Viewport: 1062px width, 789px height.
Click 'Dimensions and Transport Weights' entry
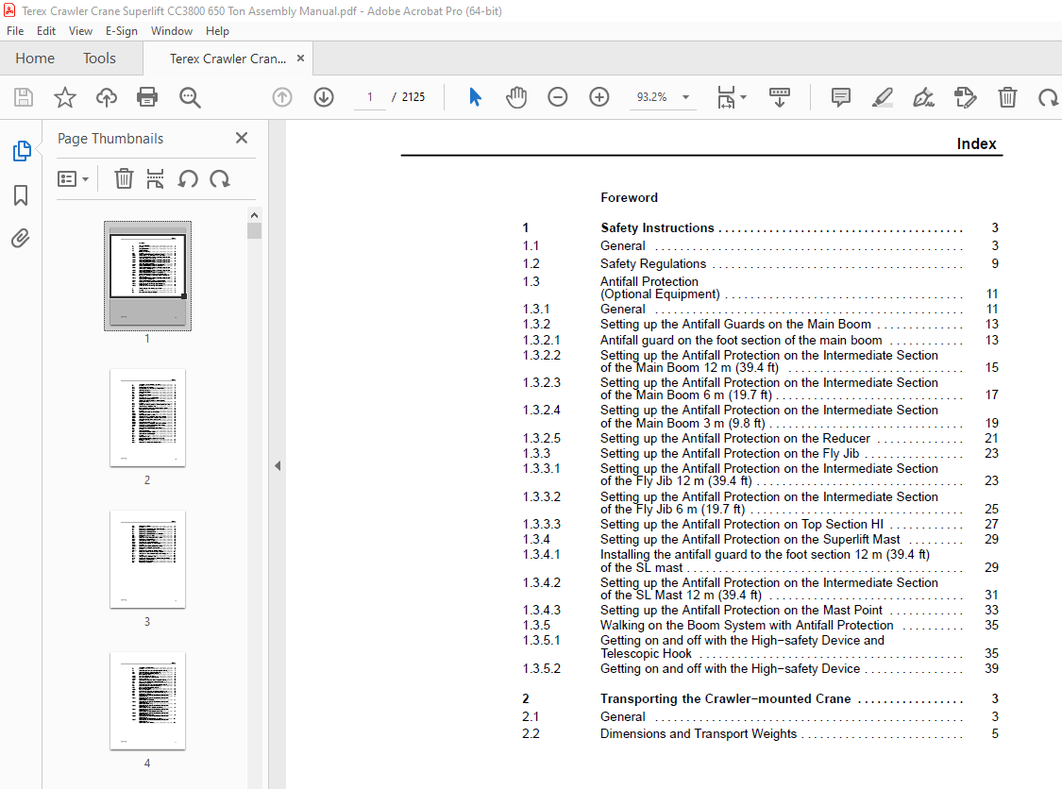click(699, 734)
